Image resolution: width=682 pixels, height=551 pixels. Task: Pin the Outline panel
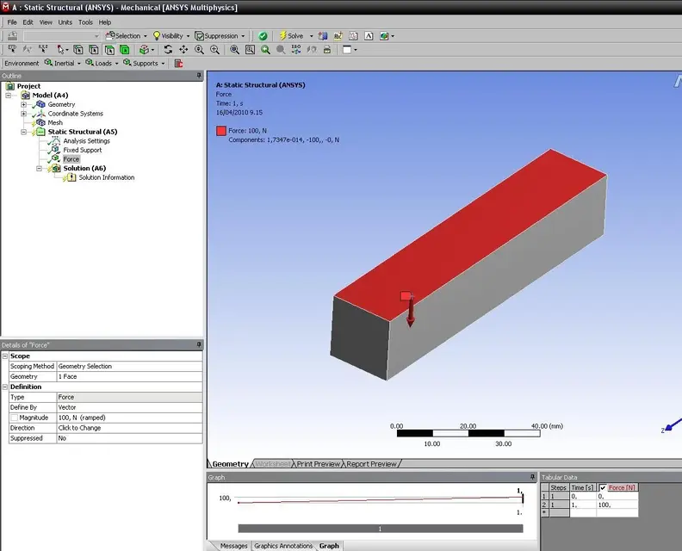(x=199, y=76)
